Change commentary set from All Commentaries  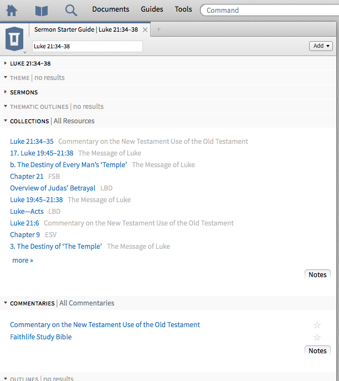(87, 303)
